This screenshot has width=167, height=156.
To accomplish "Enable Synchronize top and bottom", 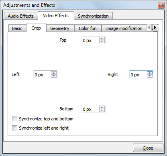I will point(14,119).
